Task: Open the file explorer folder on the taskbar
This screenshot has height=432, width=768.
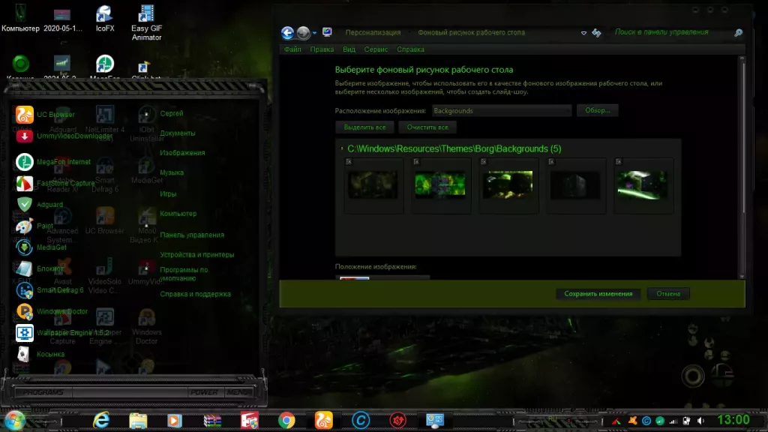Action: pyautogui.click(x=138, y=421)
